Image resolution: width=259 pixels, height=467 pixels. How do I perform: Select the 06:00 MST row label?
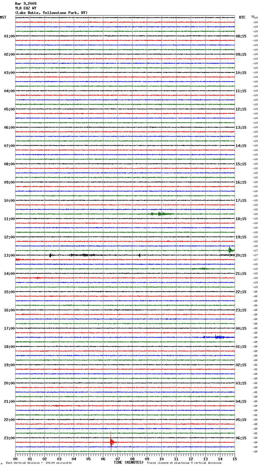pyautogui.click(x=9, y=128)
